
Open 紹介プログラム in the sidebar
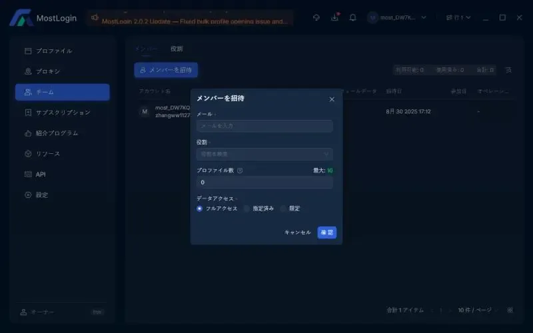click(62, 133)
